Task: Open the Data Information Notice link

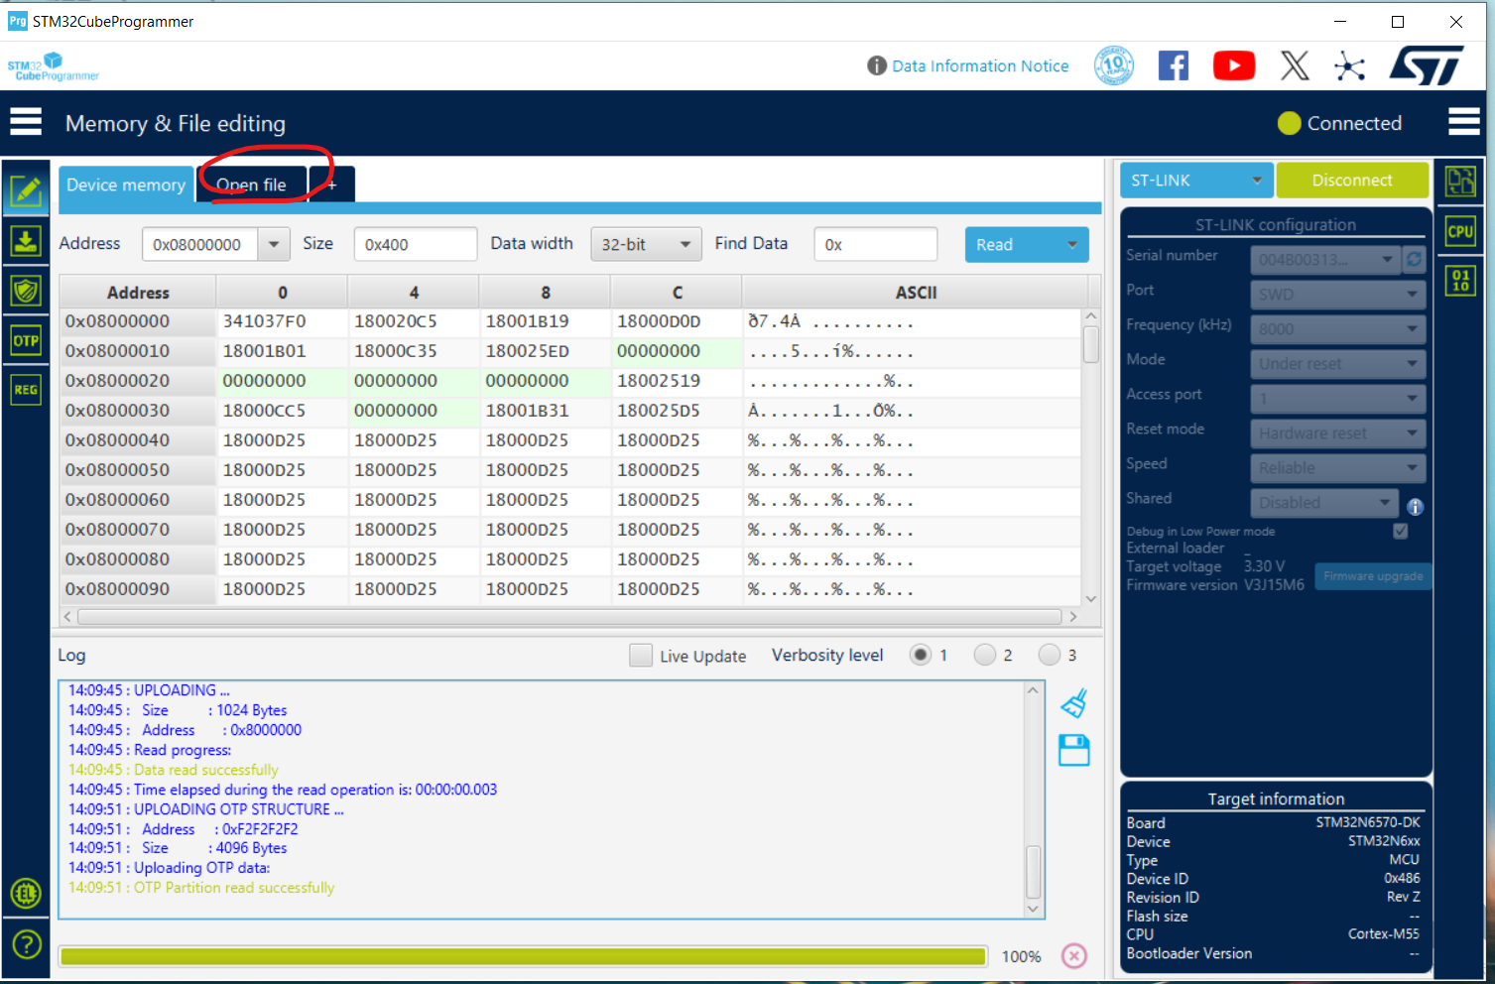Action: (x=980, y=64)
